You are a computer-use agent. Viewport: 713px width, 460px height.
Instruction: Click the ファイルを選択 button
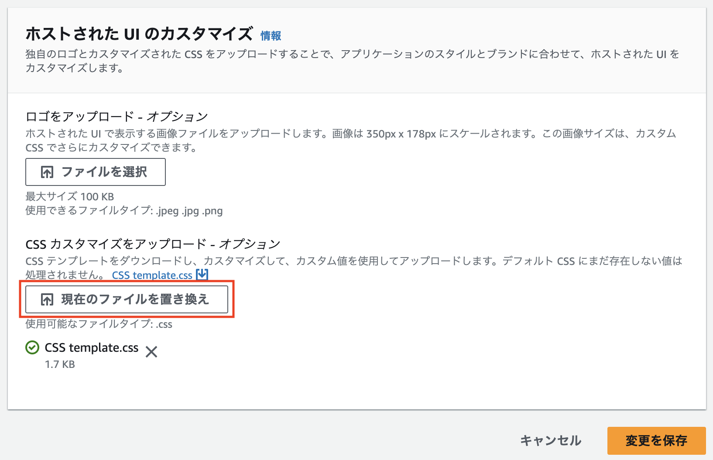click(95, 172)
